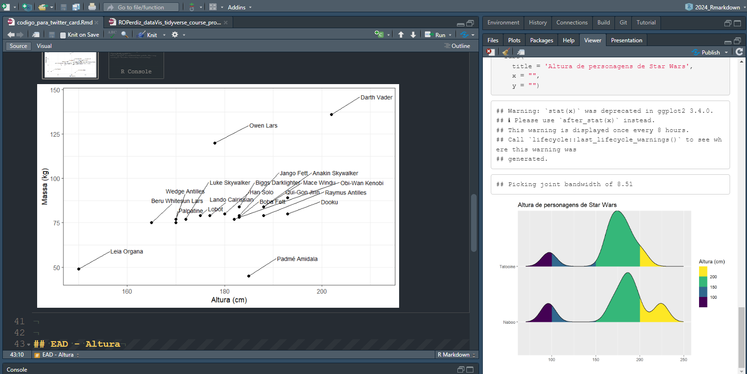
Task: Click the print document icon
Action: coord(92,7)
